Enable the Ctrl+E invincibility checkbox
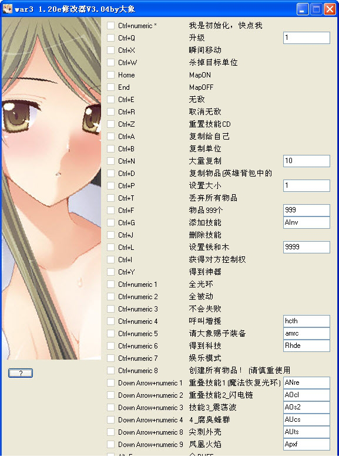Image resolution: width=339 pixels, height=474 pixels. [111, 100]
